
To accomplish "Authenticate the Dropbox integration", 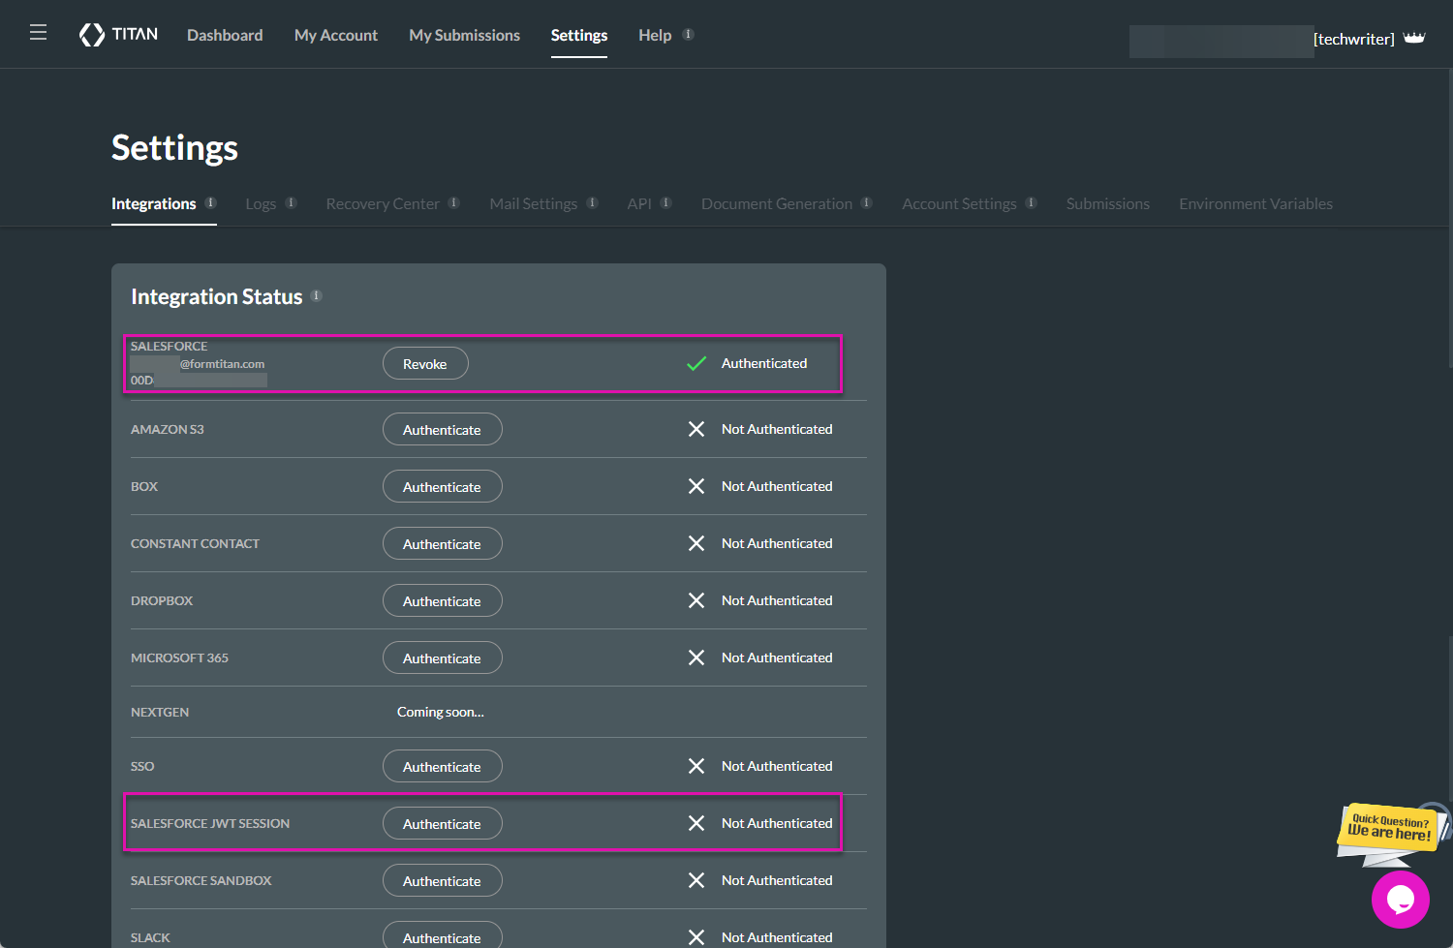I will 442,600.
